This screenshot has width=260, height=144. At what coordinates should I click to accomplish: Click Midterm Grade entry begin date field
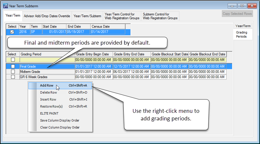93,72
